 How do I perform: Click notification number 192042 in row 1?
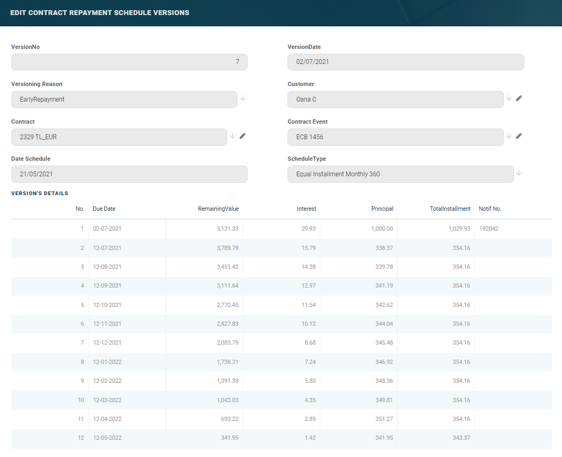tap(488, 228)
